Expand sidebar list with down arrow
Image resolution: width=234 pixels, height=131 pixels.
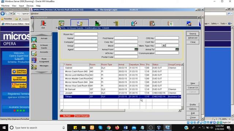pos(41,72)
